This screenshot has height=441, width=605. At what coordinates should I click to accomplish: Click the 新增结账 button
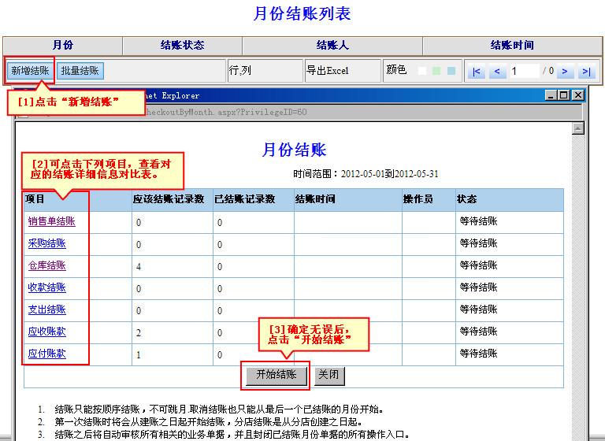[x=30, y=71]
